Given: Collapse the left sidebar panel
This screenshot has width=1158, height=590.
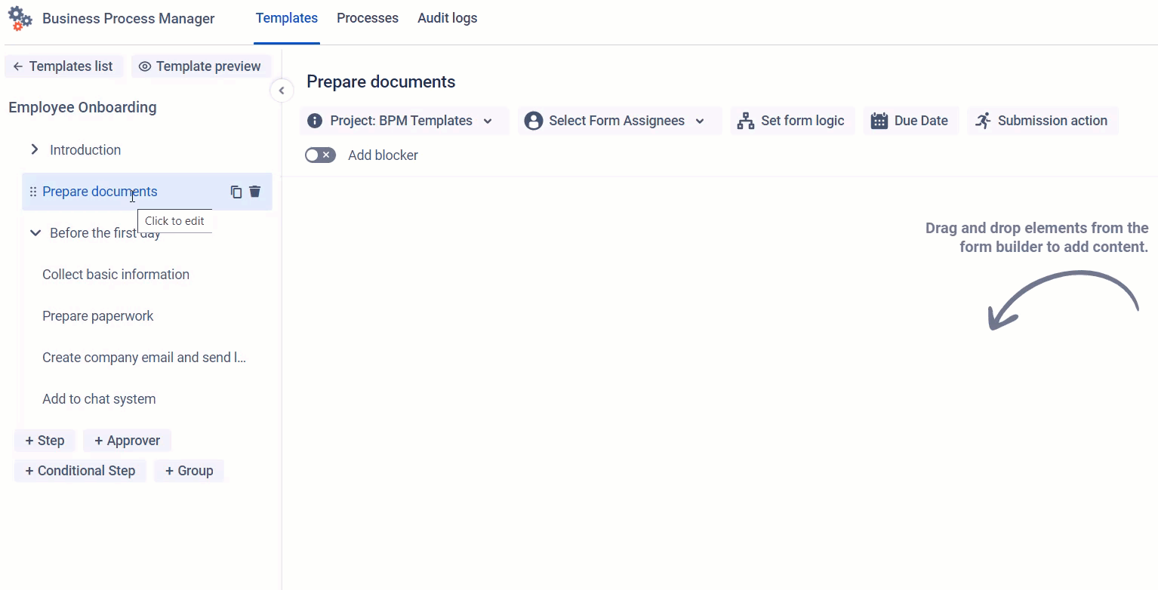Looking at the screenshot, I should pos(282,91).
